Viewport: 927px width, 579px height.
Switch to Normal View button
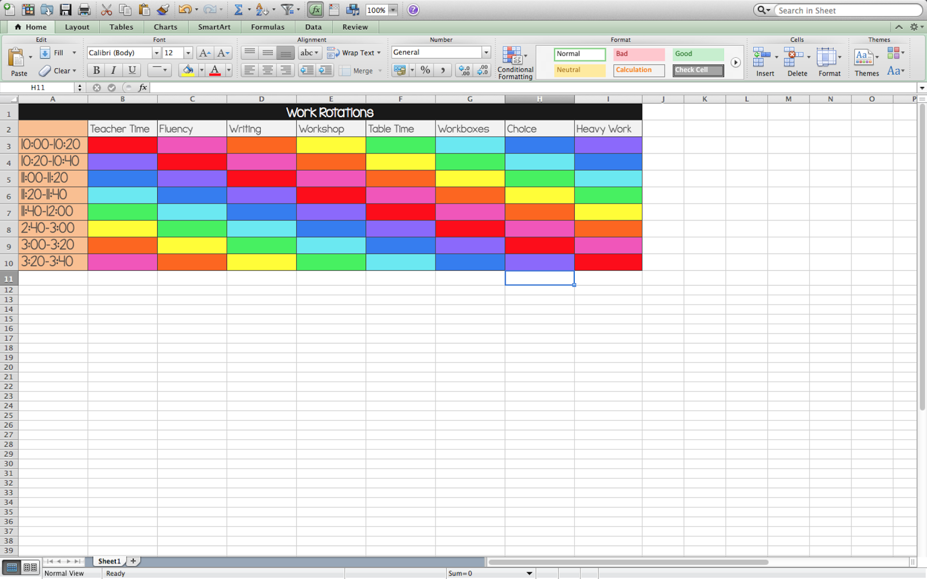12,567
